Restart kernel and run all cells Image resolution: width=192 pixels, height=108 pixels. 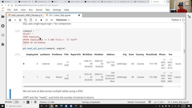pos(52,20)
